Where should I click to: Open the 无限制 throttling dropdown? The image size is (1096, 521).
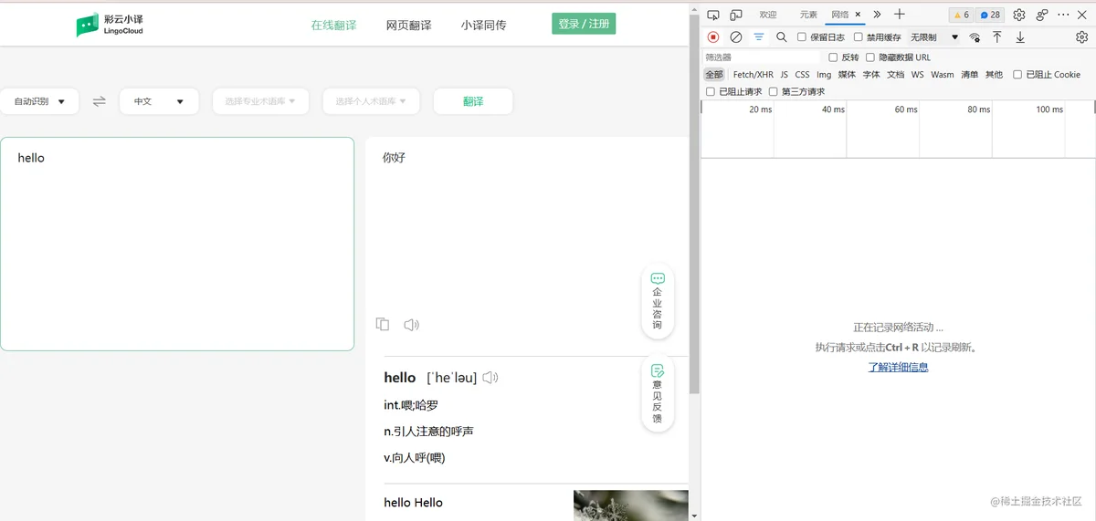pos(933,37)
